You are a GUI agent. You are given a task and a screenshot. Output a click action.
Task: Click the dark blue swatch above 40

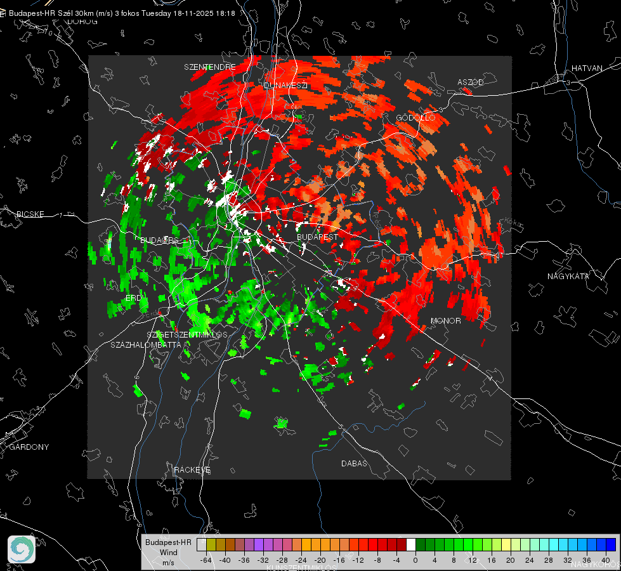pos(611,544)
